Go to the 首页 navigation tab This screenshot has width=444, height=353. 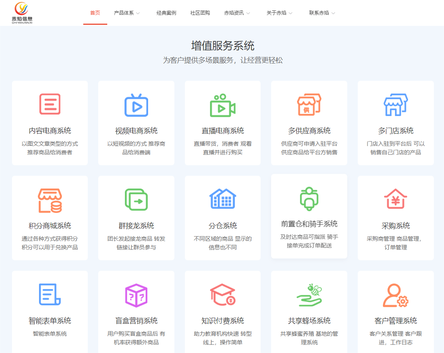pyautogui.click(x=95, y=13)
